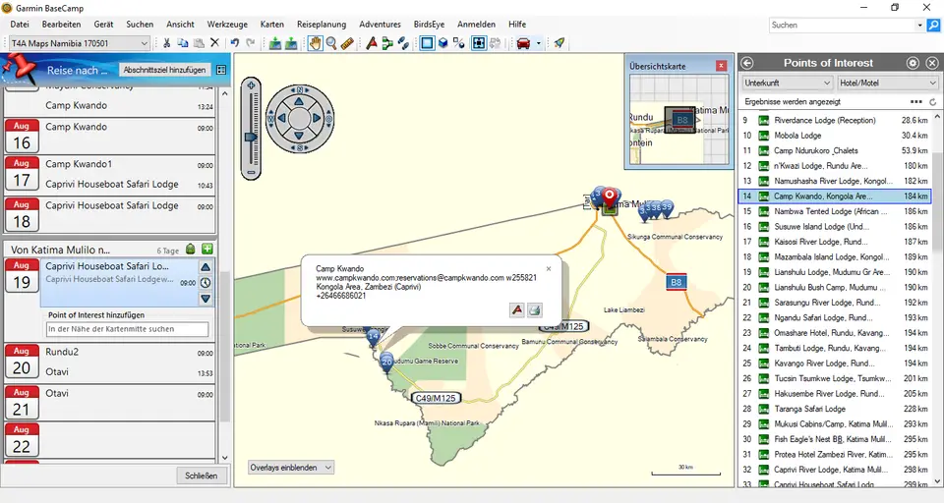The image size is (944, 503).
Task: Move stop down with the down arrow
Action: pyautogui.click(x=206, y=299)
